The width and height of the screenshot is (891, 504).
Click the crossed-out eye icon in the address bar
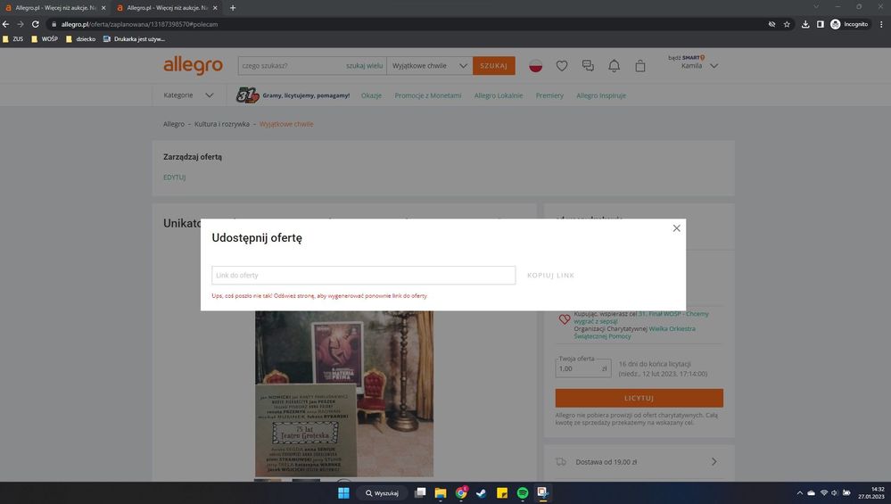click(x=771, y=24)
